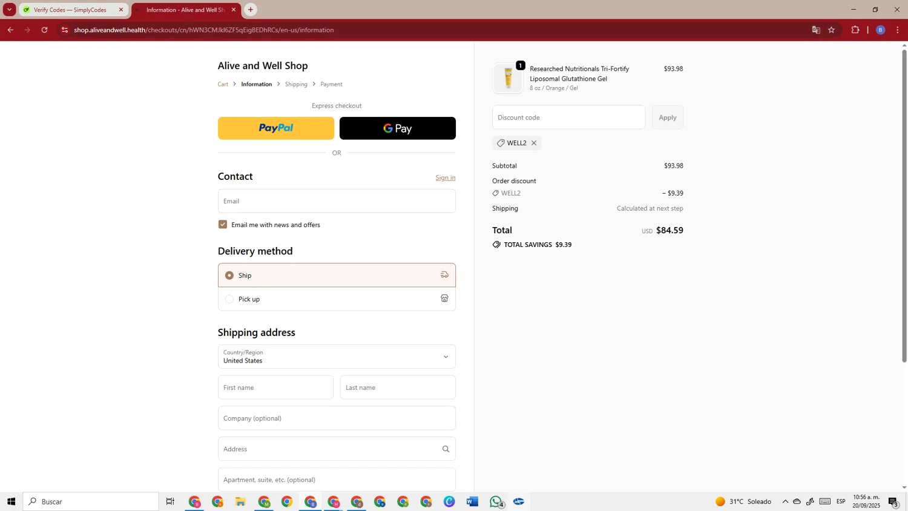The image size is (908, 511).
Task: Pay with PayPal express checkout
Action: tap(276, 128)
